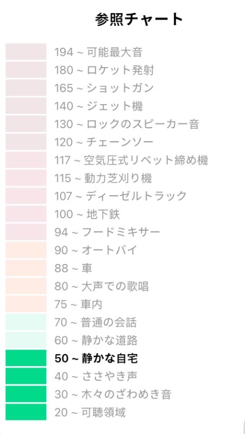Image resolution: width=245 pixels, height=434 pixels.
Task: Click the 194 可能最大音 color swatch
Action: point(26,52)
